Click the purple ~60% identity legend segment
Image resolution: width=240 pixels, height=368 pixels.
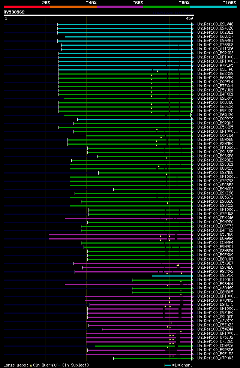pos(120,7)
